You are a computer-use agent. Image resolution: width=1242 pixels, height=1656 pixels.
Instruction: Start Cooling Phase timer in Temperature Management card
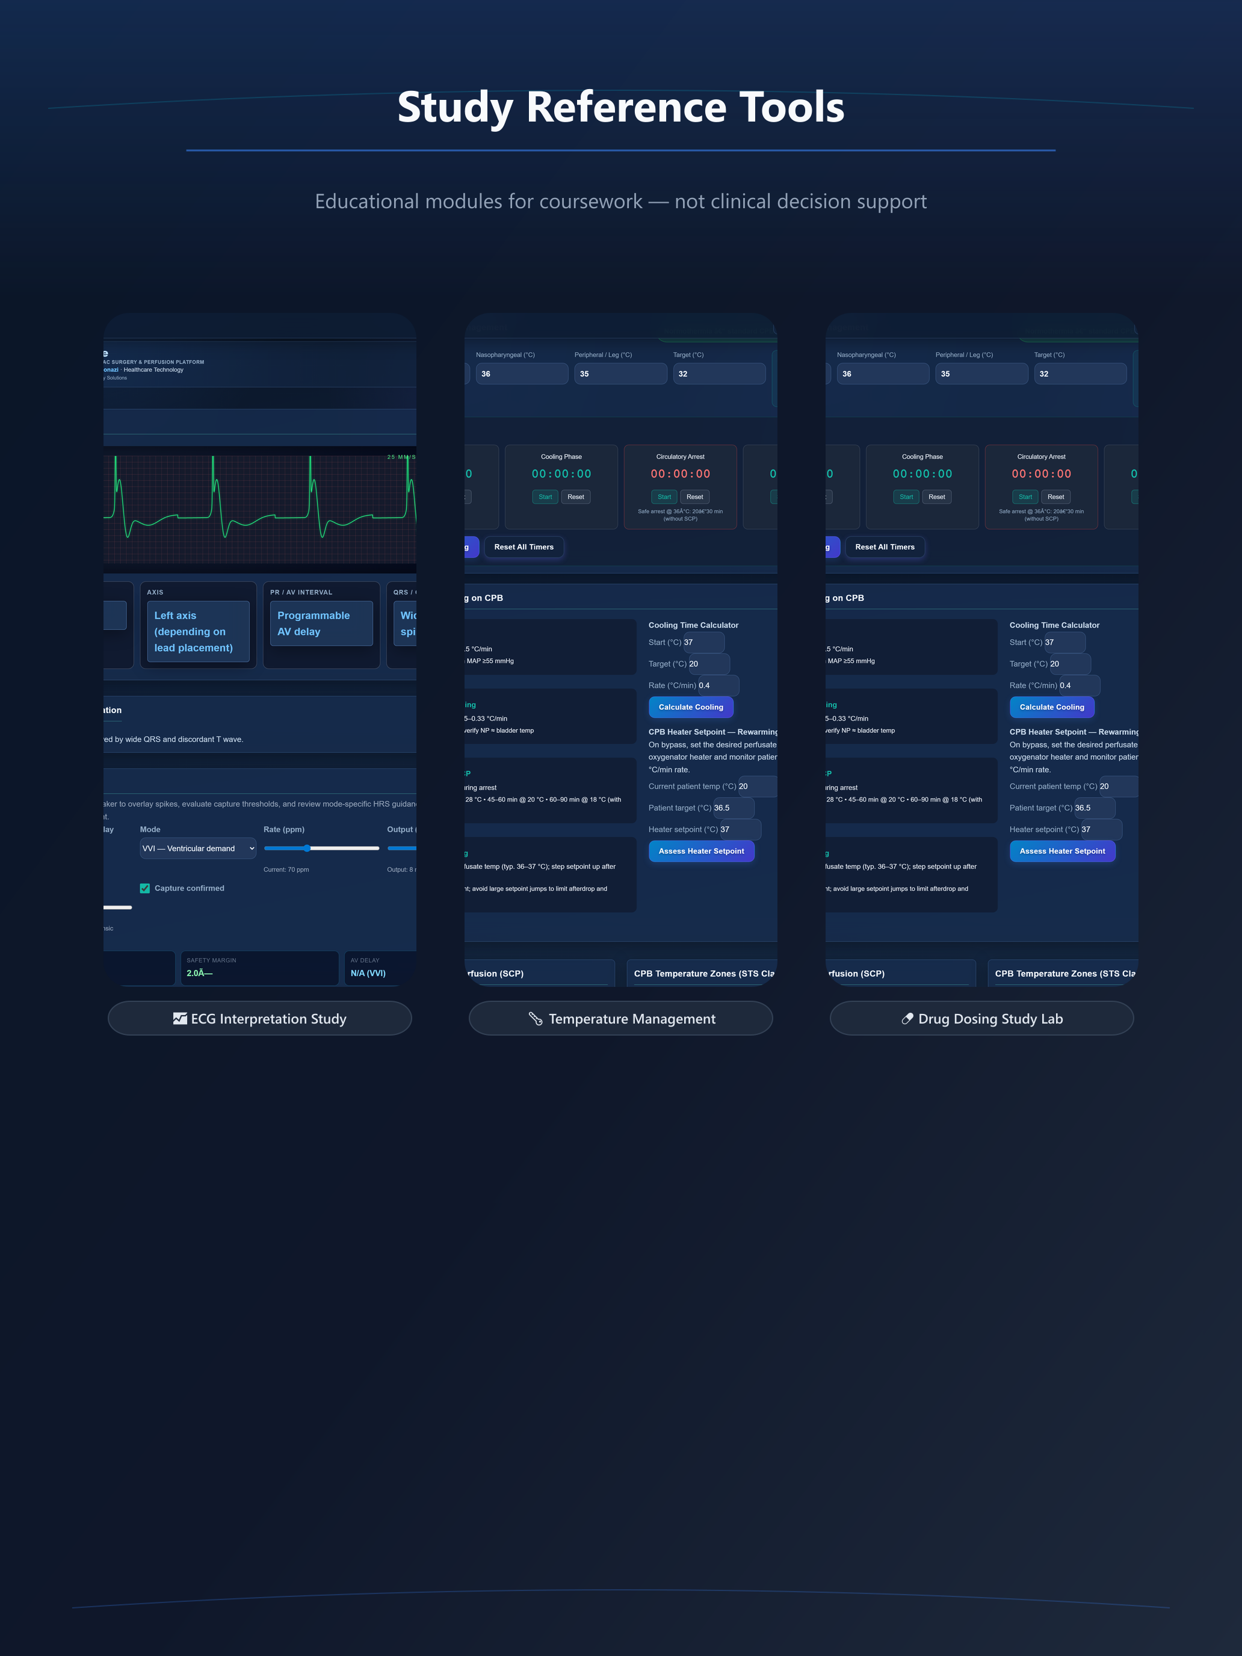coord(545,496)
